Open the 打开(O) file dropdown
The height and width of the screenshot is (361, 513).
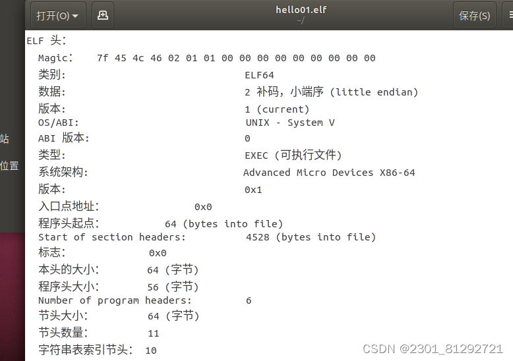tap(58, 15)
